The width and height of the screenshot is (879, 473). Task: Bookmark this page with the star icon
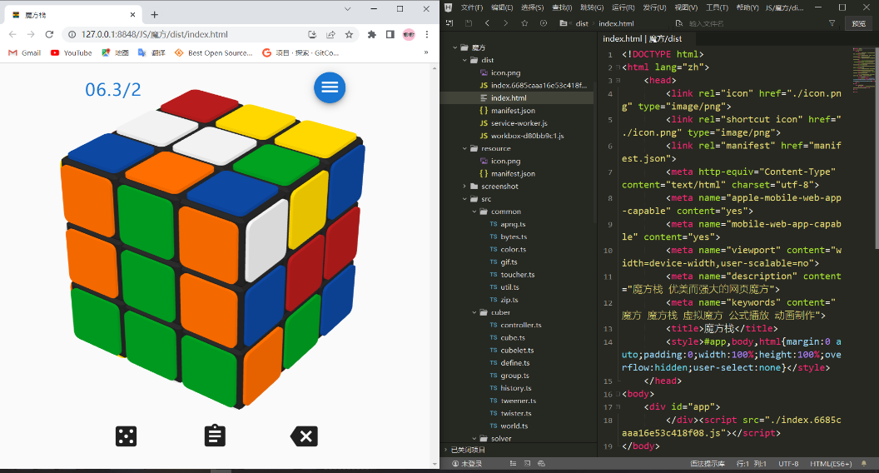pyautogui.click(x=349, y=34)
